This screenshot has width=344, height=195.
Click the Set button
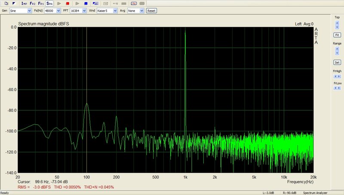337,62
